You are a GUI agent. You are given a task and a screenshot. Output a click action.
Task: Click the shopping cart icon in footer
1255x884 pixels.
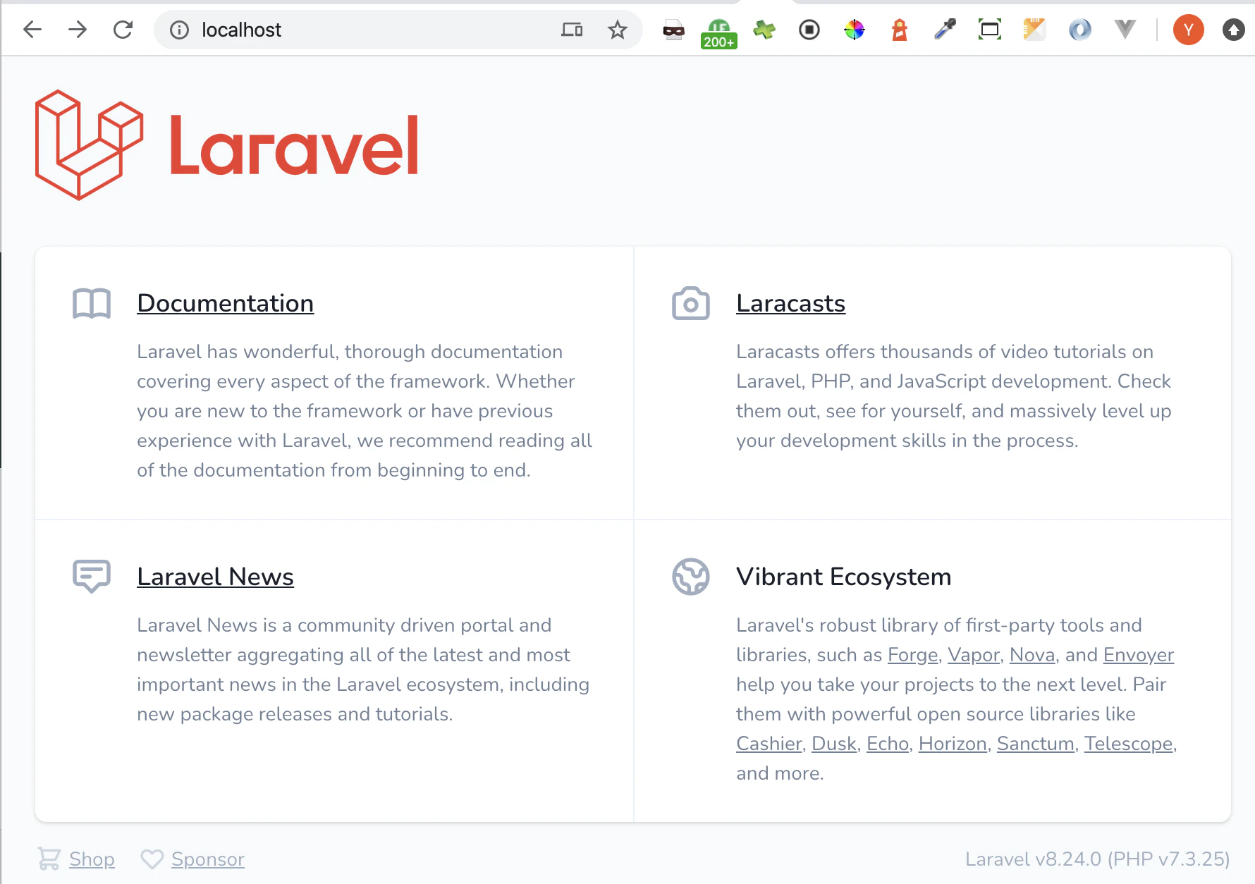[x=49, y=859]
